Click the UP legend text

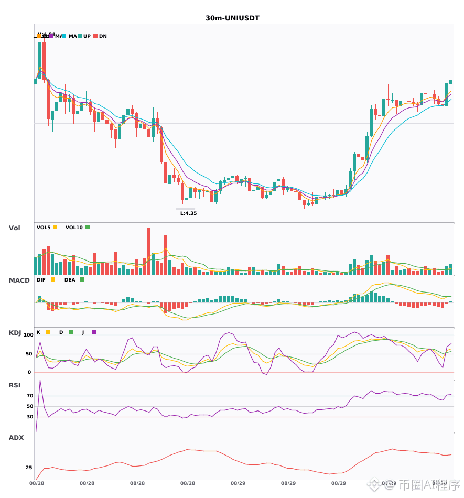tap(87, 36)
